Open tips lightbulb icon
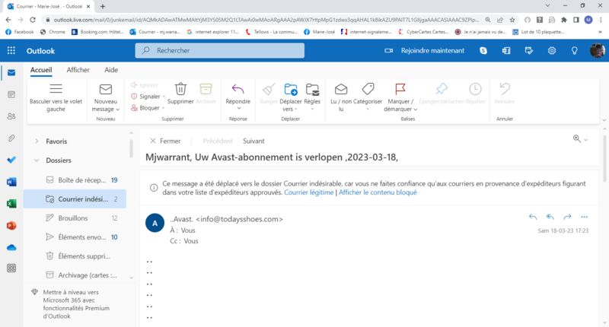The height and width of the screenshot is (327, 609). 574,50
